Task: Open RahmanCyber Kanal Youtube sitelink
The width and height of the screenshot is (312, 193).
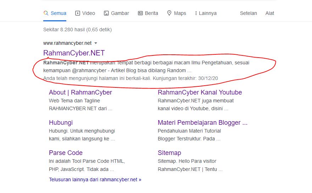Action: 200,92
